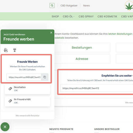Viewport: 133px width, 133px height.
Task: Open the SHOP menu item
Action: (55, 16)
